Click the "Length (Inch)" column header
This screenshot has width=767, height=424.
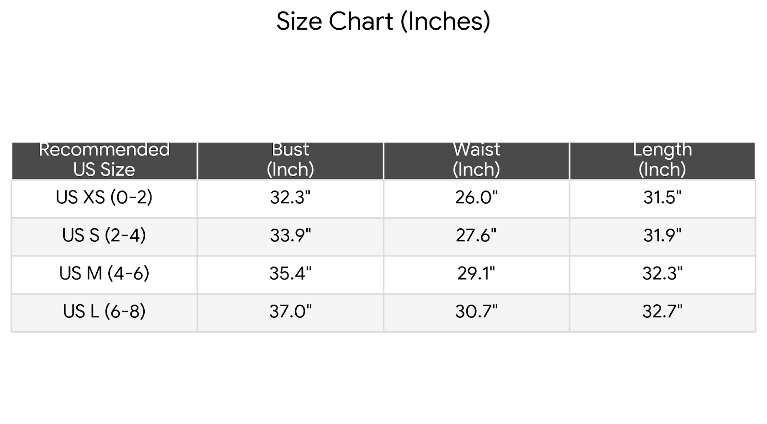[x=662, y=160]
